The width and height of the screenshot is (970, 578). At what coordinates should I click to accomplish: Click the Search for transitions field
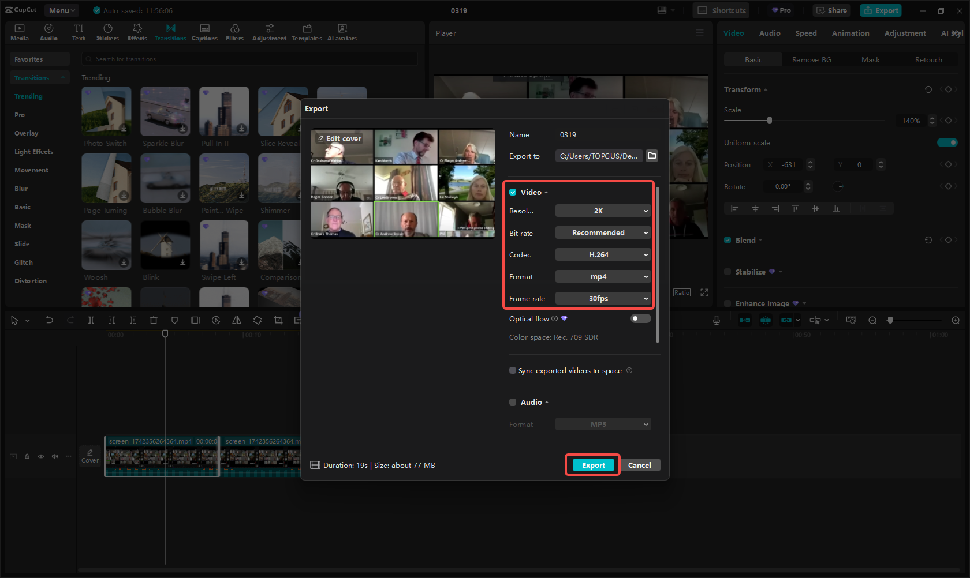(250, 59)
